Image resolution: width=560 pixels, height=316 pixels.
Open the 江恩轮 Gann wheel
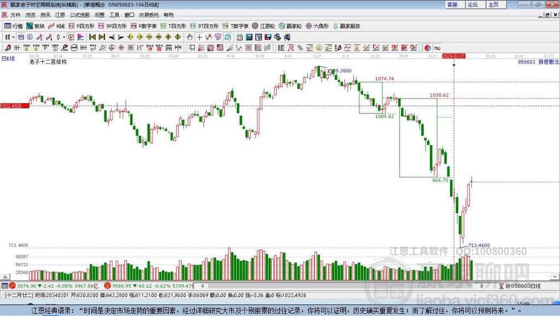click(264, 26)
